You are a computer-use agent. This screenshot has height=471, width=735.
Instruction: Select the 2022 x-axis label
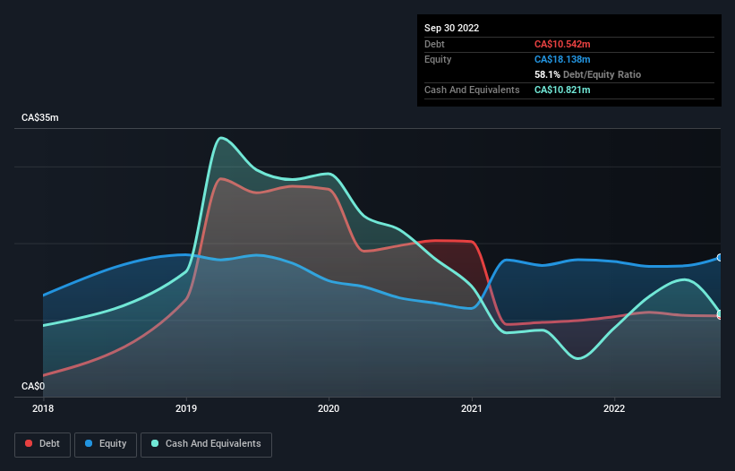[x=614, y=408]
